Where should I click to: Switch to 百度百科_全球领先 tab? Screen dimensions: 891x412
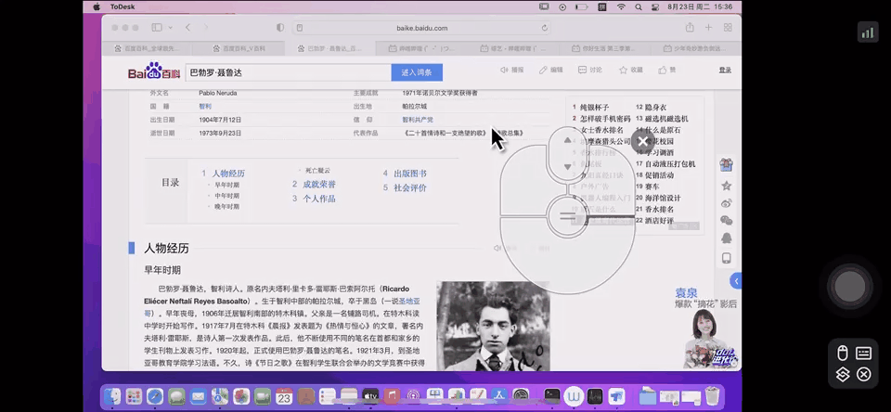[148, 48]
